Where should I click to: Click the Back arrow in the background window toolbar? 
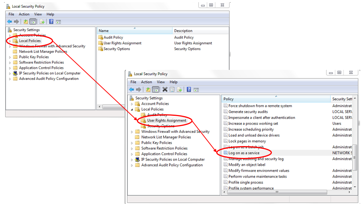click(10, 22)
